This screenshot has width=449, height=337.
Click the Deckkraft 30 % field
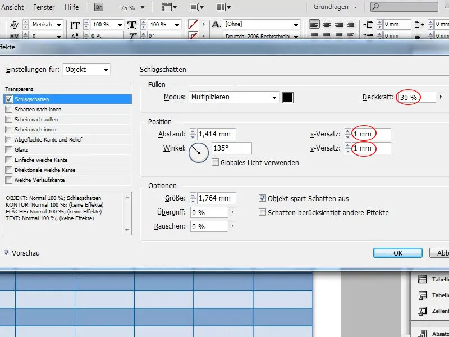click(x=416, y=97)
